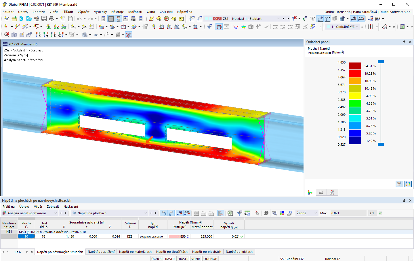Toggle ÚCHOP snap in status bar
This screenshot has width=414, height=262.
(157, 259)
